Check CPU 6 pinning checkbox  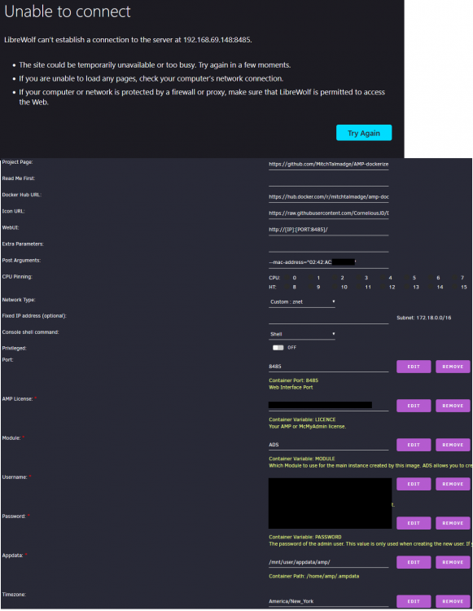(431, 278)
